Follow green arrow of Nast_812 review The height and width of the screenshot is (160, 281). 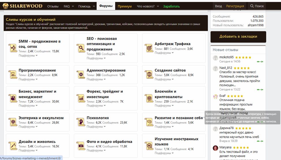(260, 90)
